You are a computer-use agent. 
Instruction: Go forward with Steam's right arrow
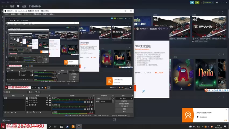(6, 6)
